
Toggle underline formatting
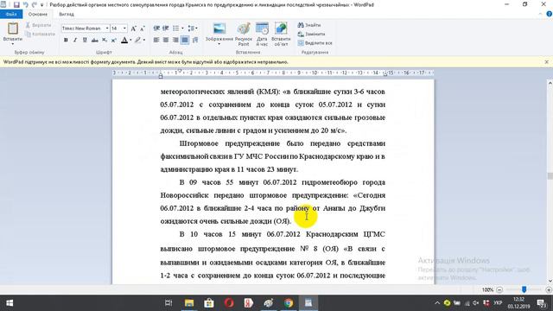click(x=85, y=41)
